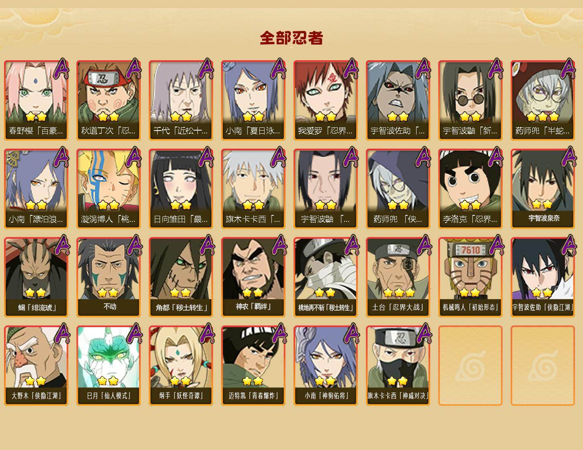583x450 pixels.
Task: Select the 迈特凯「青春爆炸」card
Action: click(253, 365)
